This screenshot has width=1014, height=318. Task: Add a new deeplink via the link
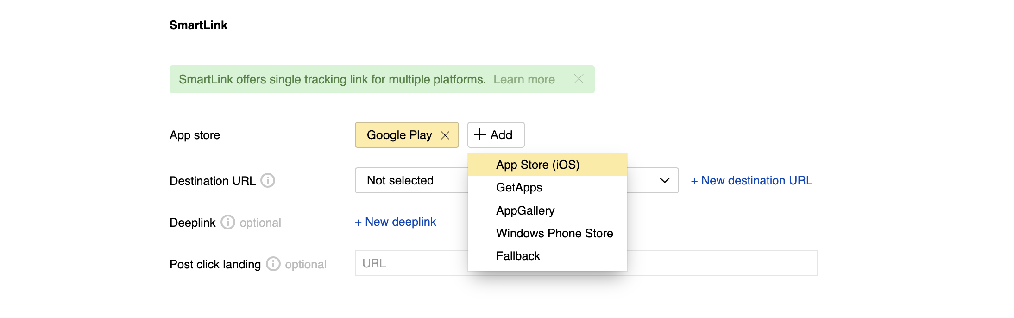tap(396, 222)
